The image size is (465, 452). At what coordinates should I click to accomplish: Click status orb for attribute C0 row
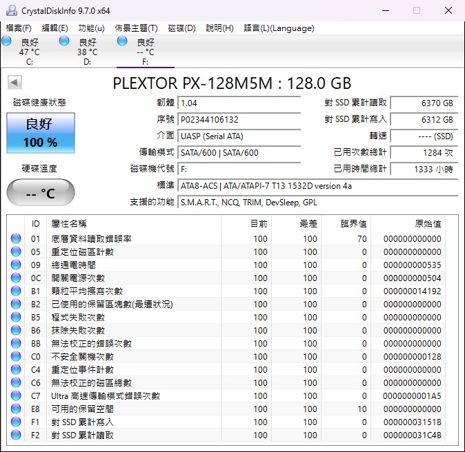point(16,356)
